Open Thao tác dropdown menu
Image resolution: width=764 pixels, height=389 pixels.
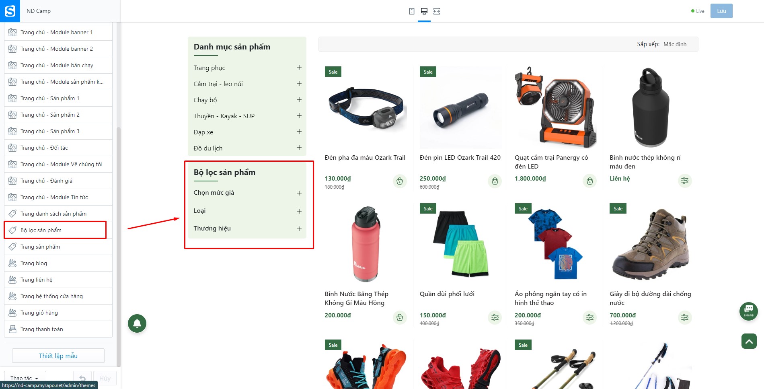25,378
